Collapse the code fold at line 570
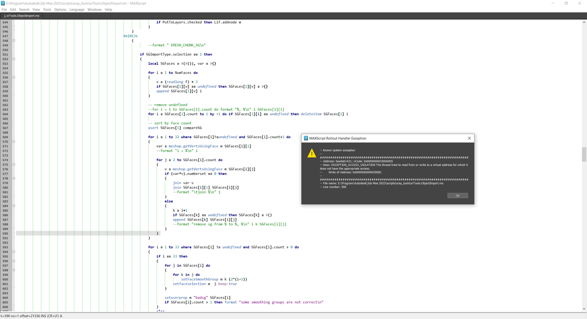This screenshot has height=319, width=587. tap(14, 141)
